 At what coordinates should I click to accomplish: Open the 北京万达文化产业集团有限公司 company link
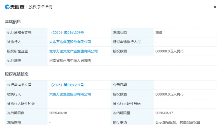tap(73, 51)
